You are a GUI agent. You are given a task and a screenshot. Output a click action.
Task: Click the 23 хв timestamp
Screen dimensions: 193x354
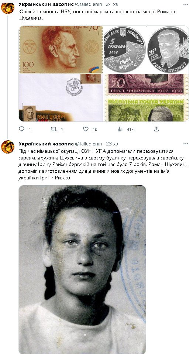click(112, 144)
